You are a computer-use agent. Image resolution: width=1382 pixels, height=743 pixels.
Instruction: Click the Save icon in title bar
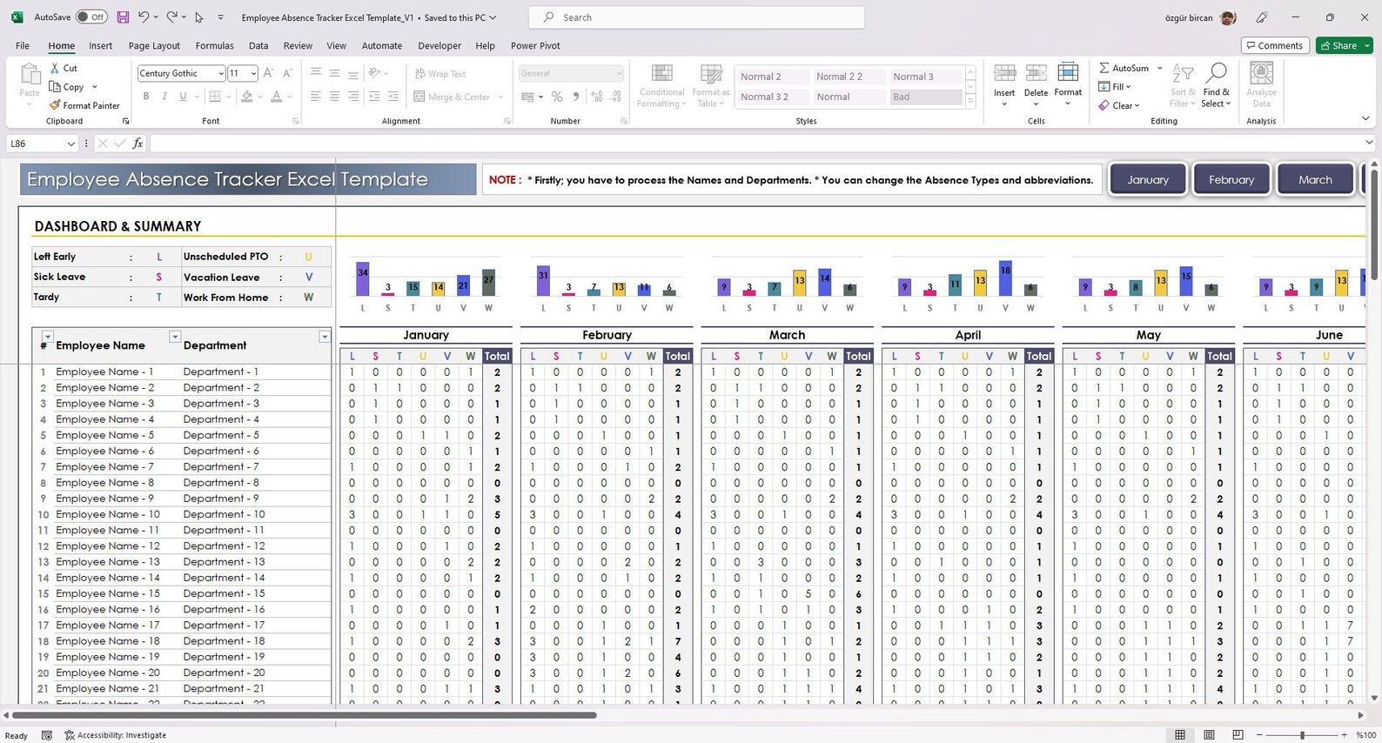click(x=123, y=17)
